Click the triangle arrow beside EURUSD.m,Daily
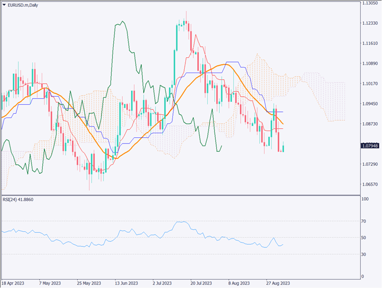This screenshot has width=382, height=288. pos(5,4)
